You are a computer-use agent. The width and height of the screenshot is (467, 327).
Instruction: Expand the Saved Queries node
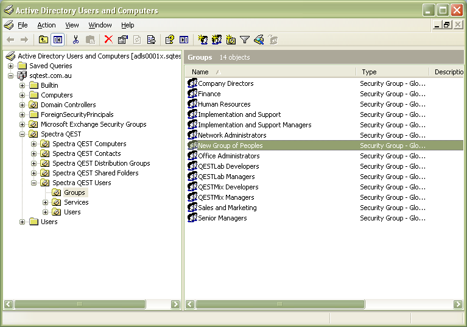(11, 66)
